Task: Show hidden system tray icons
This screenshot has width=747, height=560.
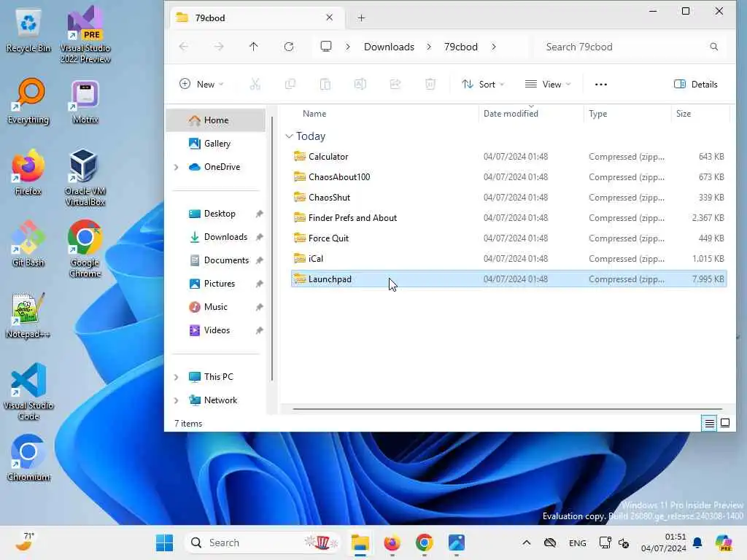Action: click(x=526, y=542)
